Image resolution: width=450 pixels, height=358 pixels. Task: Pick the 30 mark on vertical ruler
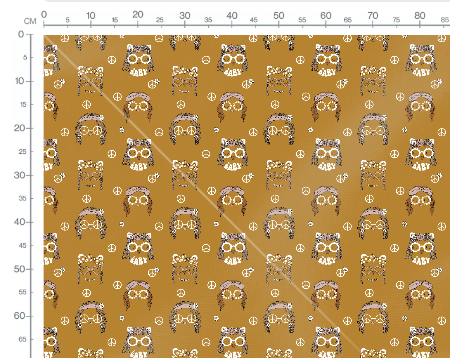point(19,175)
